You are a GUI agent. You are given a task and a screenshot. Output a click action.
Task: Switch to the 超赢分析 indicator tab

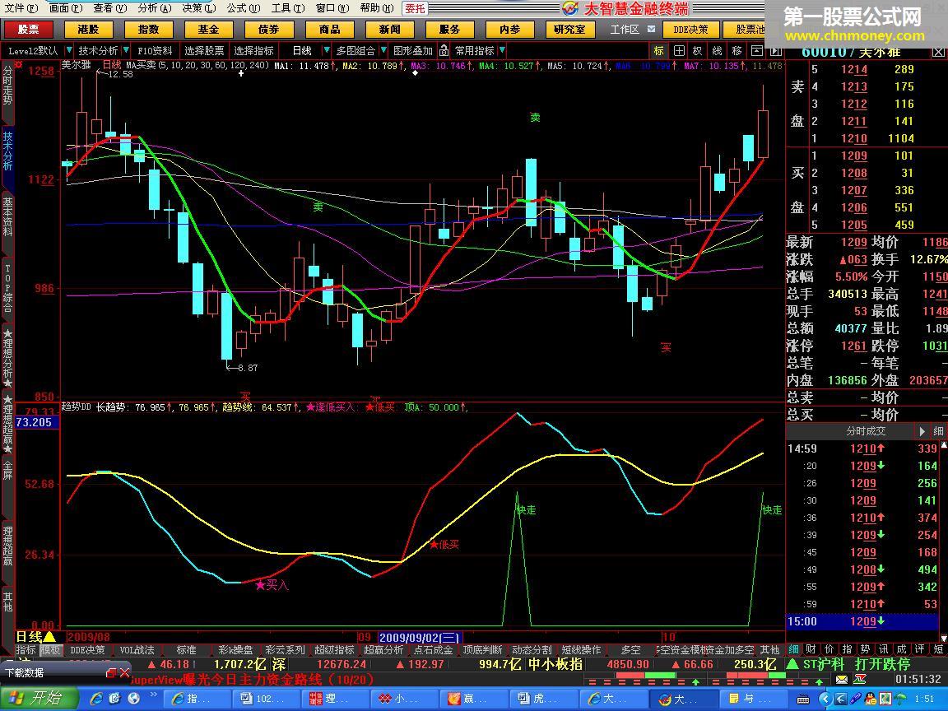point(384,650)
